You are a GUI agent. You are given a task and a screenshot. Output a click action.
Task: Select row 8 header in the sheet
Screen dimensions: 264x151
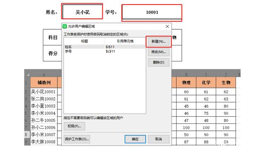coord(28,134)
